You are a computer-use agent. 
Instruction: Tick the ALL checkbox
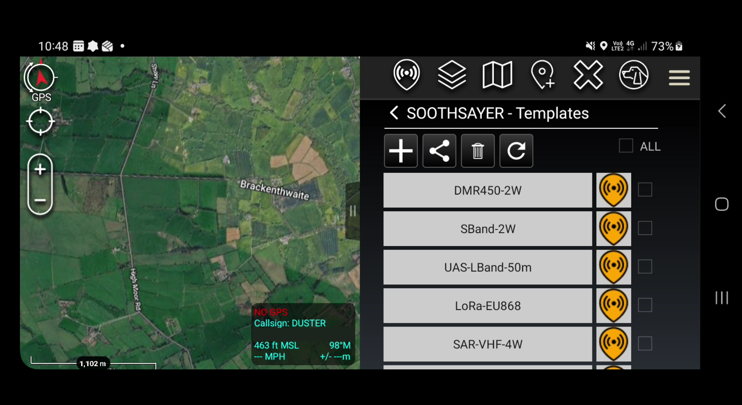[x=626, y=146]
